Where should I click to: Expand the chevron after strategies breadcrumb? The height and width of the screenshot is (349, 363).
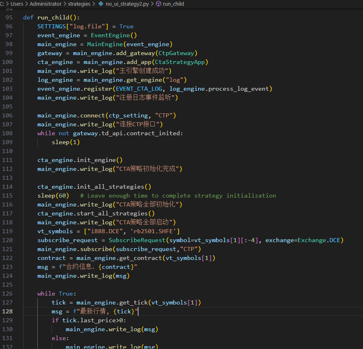coord(94,4)
